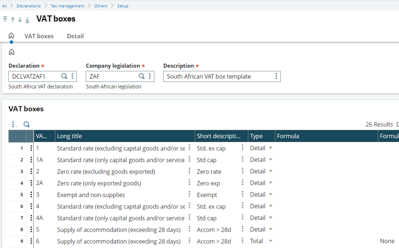The width and height of the screenshot is (399, 248).
Task: Select the Exempt and non-supplies long title cell
Action: coord(91,195)
